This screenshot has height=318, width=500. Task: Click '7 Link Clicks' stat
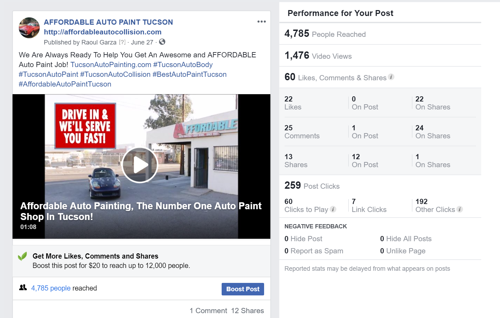(369, 205)
